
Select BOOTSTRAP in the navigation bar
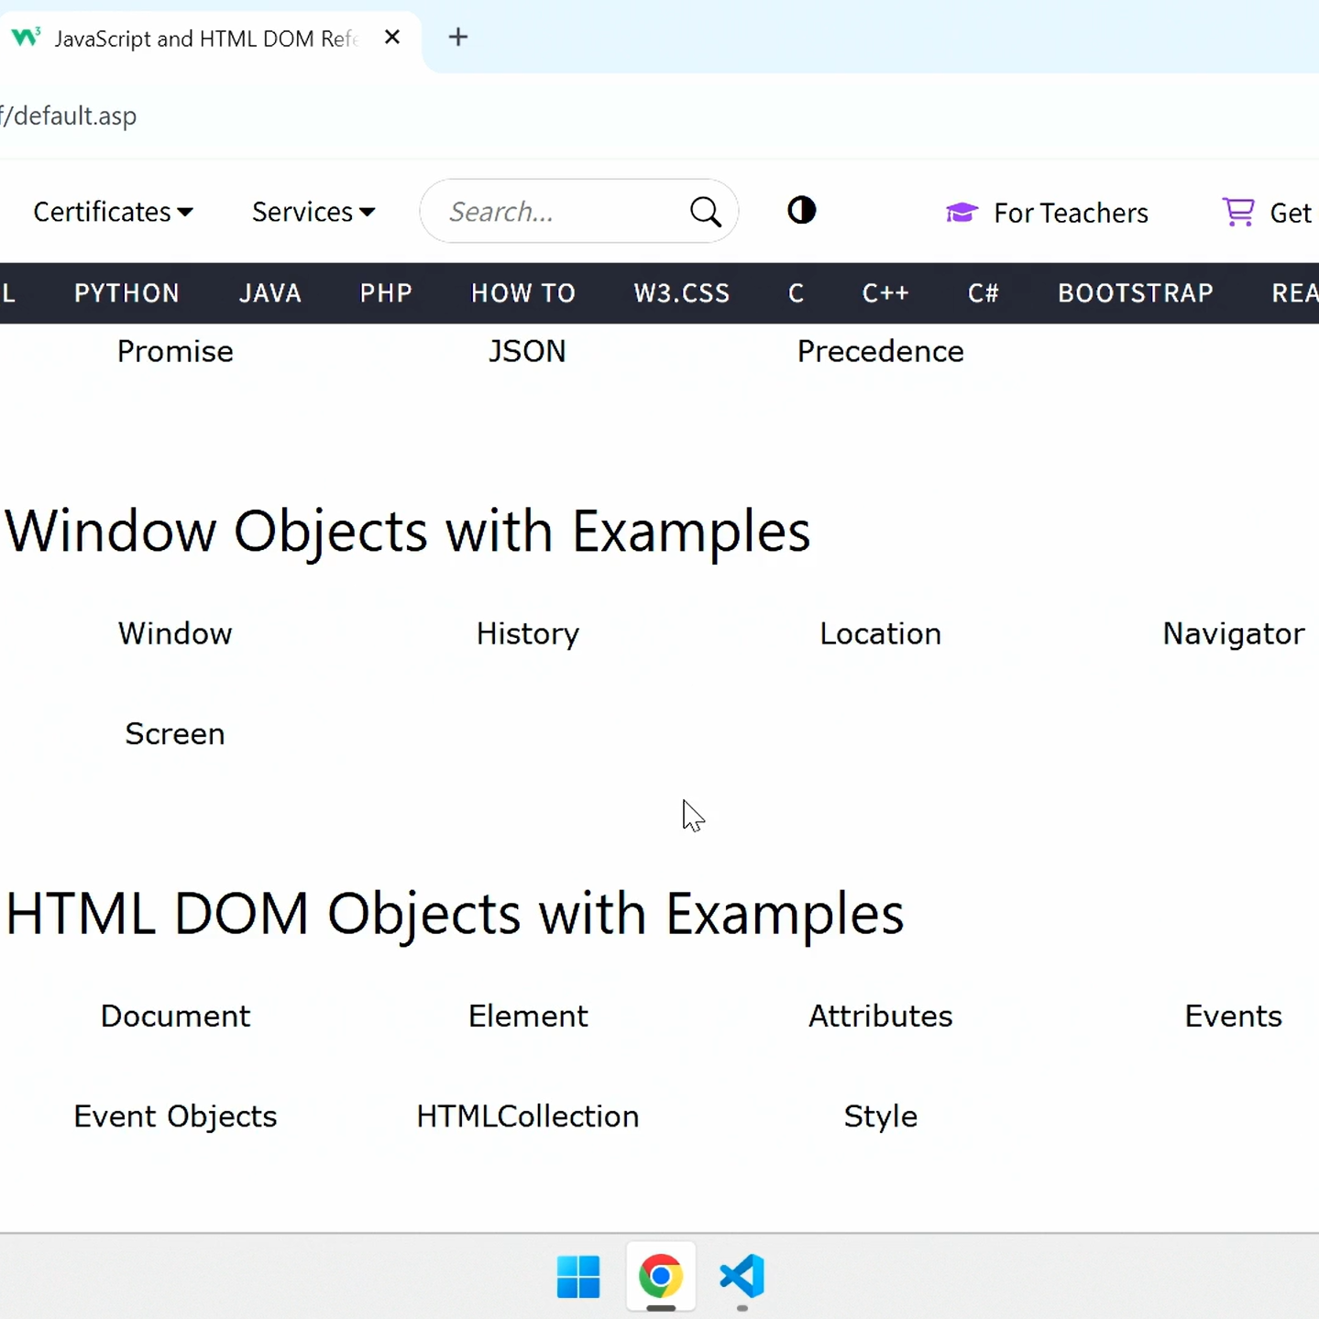pos(1135,293)
